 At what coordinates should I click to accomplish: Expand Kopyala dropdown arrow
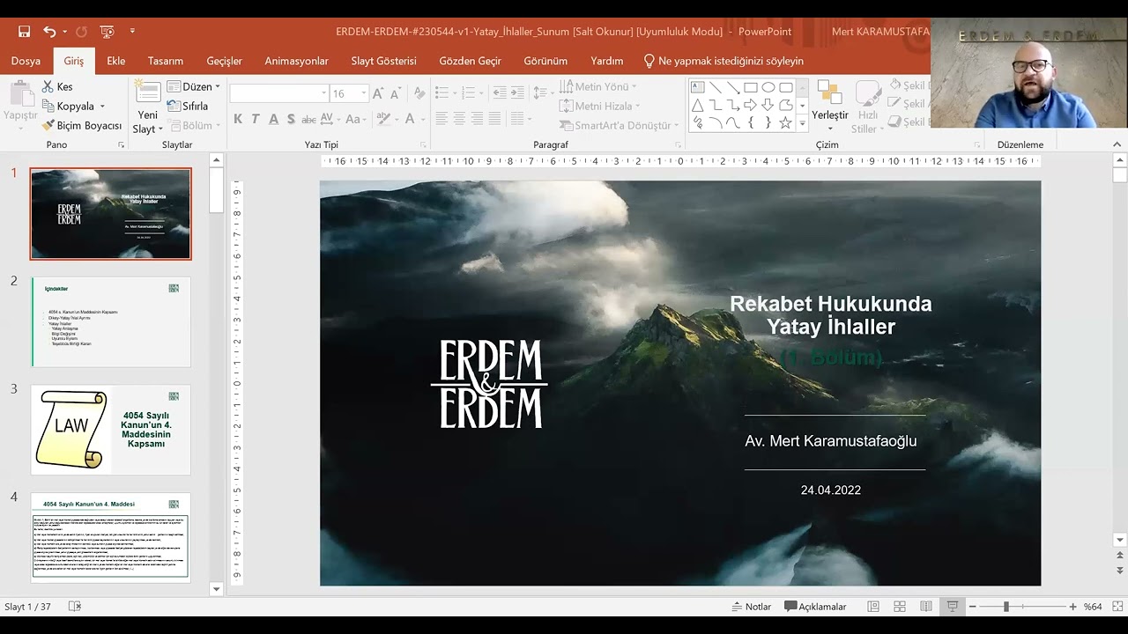pos(102,107)
